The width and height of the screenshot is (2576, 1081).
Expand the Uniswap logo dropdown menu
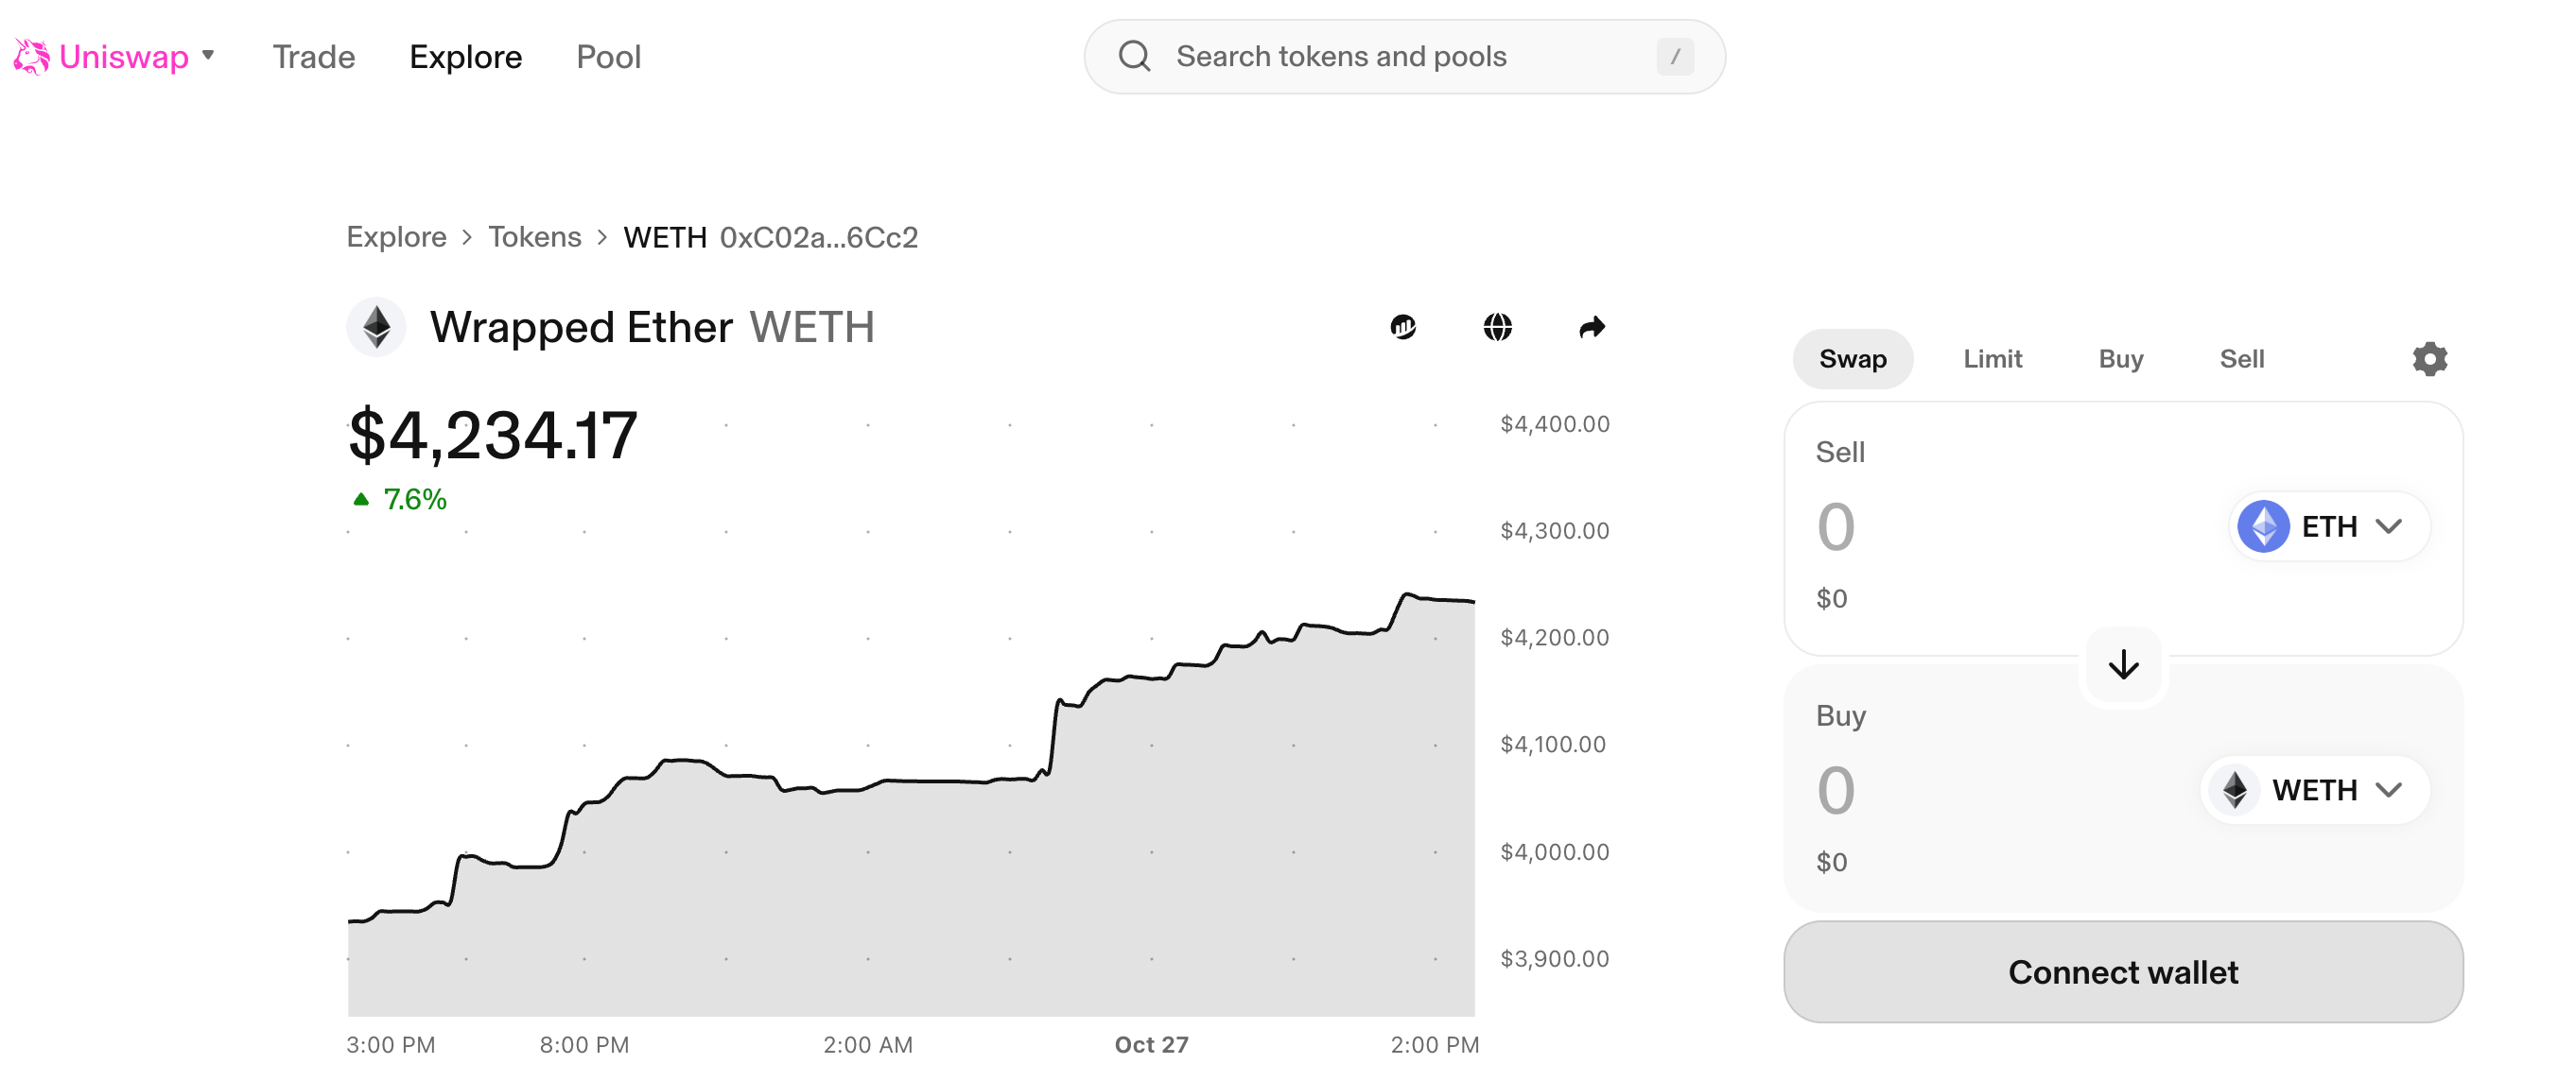[208, 57]
